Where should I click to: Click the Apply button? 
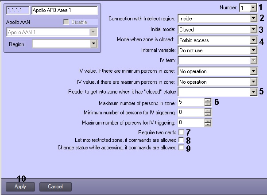20,187
